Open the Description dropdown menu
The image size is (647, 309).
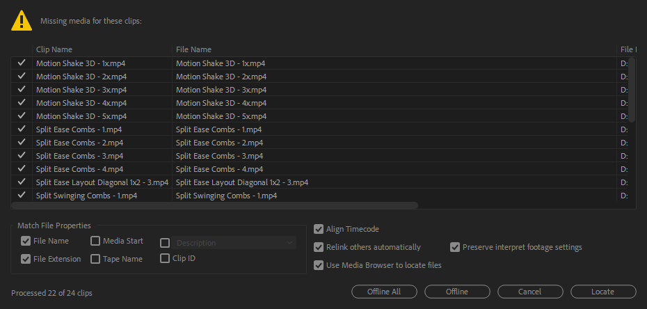(x=234, y=243)
